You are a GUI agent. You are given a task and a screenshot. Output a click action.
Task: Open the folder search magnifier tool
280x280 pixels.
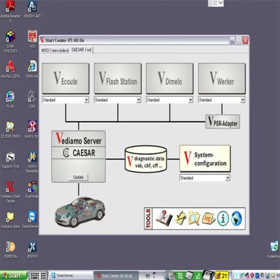(x=194, y=218)
